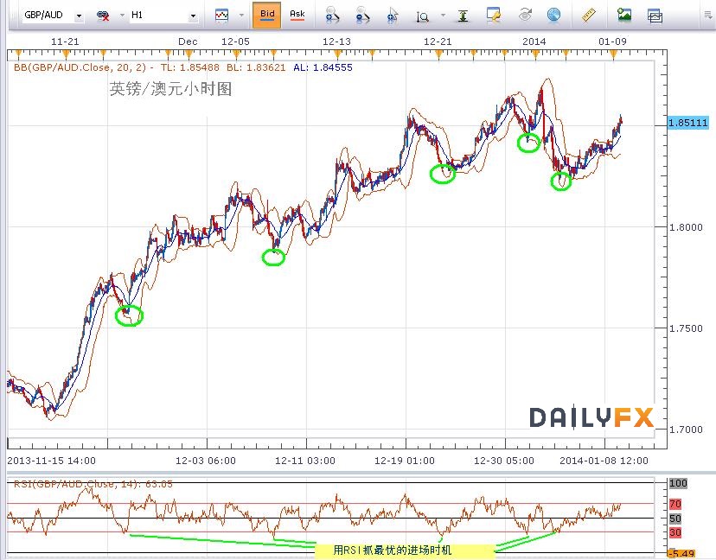The height and width of the screenshot is (560, 716).
Task: Click the 1.85111 current price marker
Action: click(688, 124)
